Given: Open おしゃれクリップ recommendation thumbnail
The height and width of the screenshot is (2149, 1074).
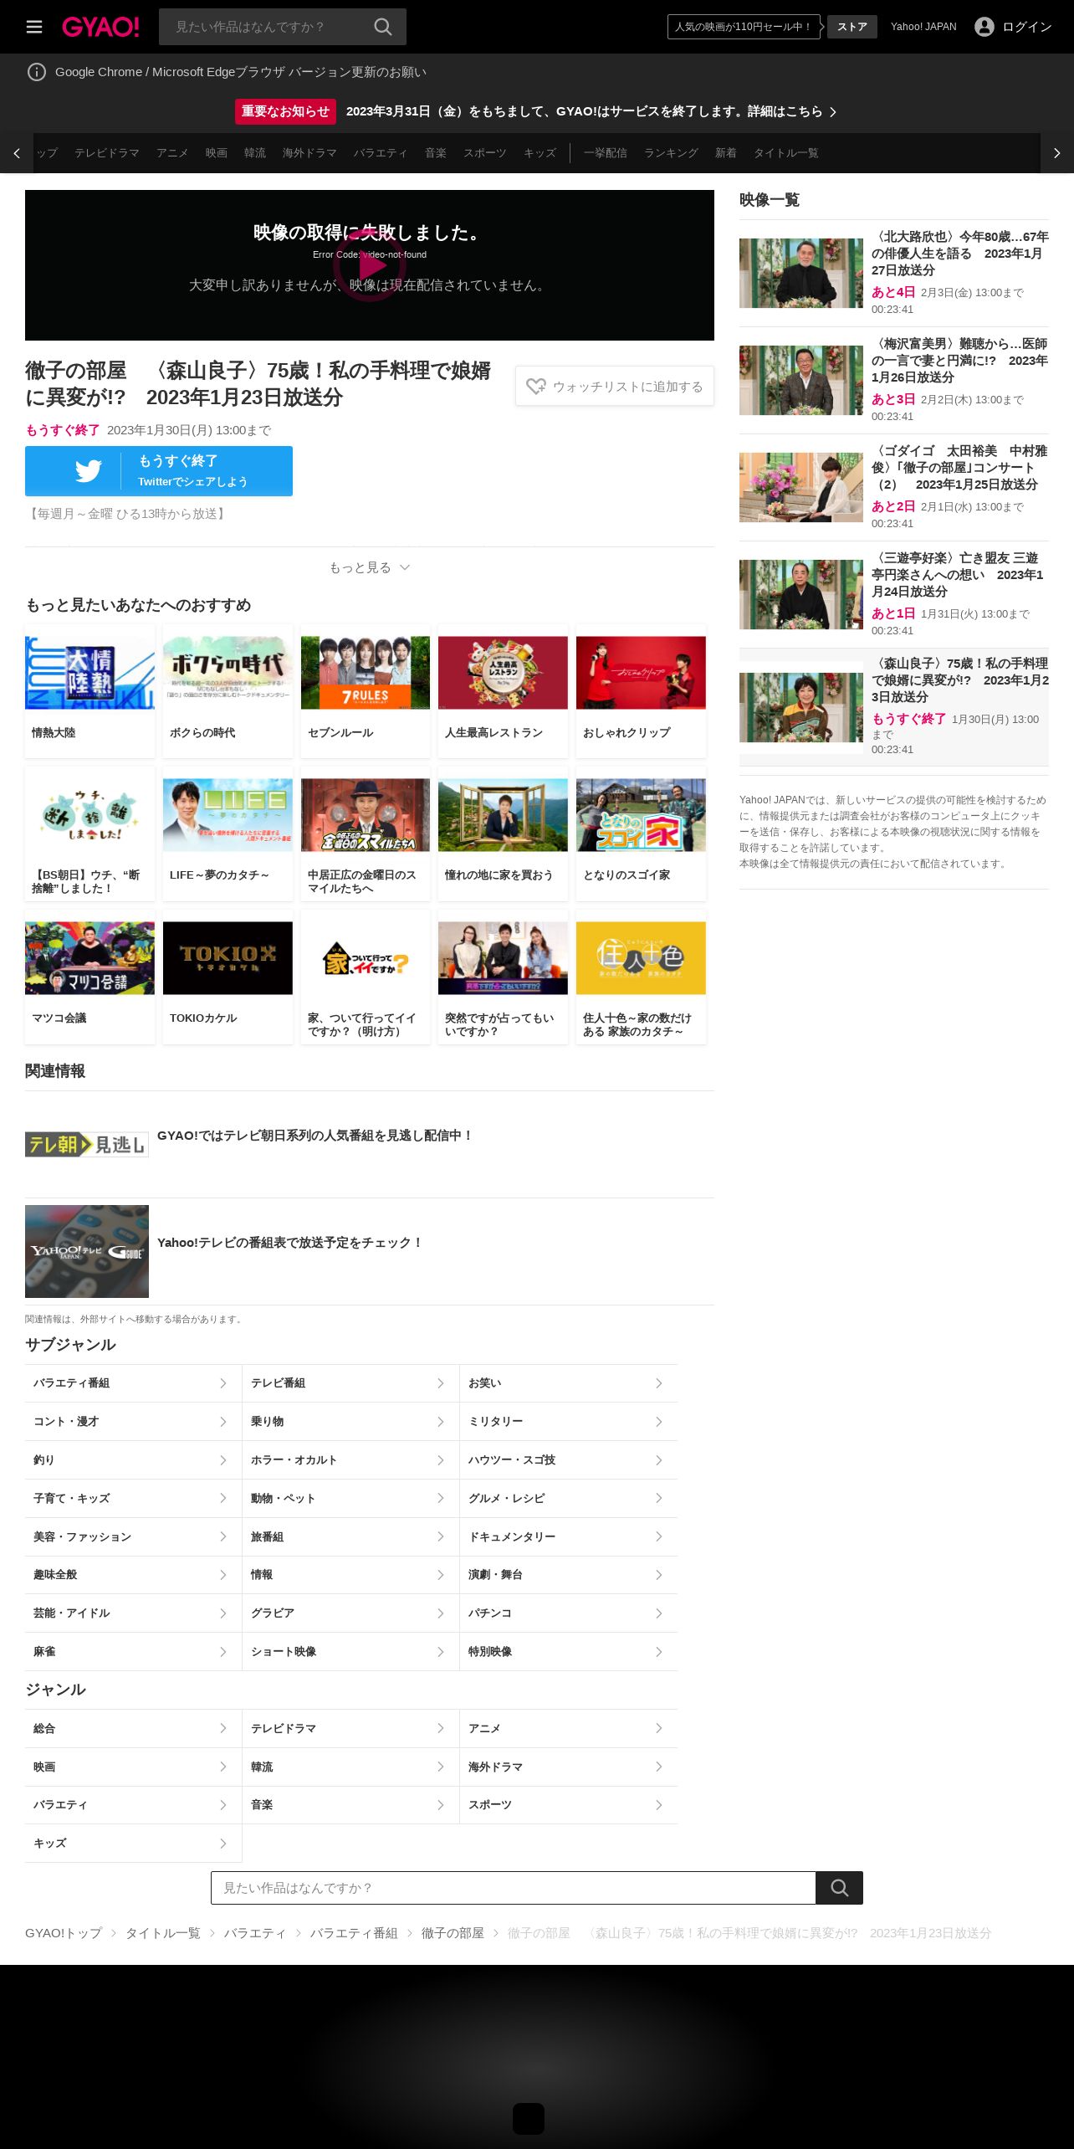Looking at the screenshot, I should (641, 673).
